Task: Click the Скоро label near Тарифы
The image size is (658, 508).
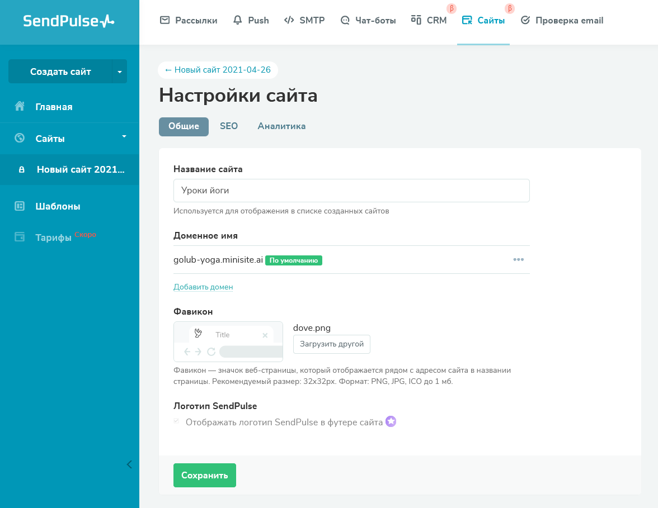Action: (x=86, y=235)
